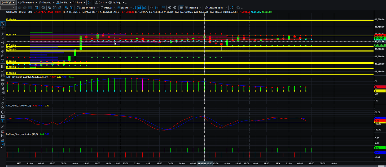Expand the Session Hours dropdown arrow
The image size is (386, 167).
(98, 8)
